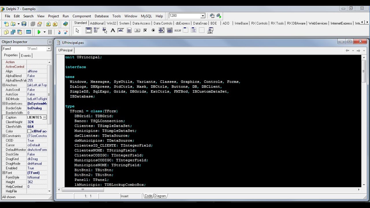Click the Step Over debug icon
The width and height of the screenshot is (370, 208).
click(66, 32)
